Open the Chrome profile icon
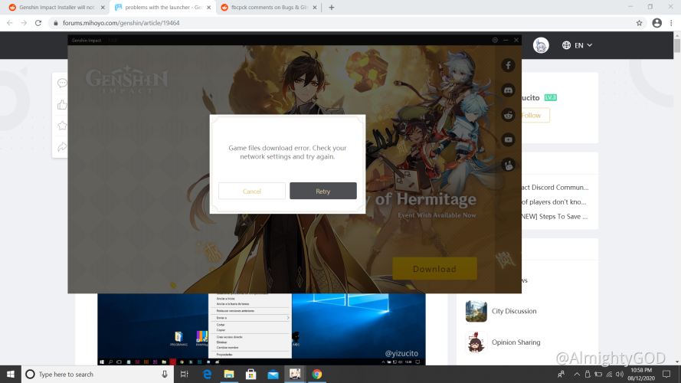The width and height of the screenshot is (681, 383). click(656, 23)
